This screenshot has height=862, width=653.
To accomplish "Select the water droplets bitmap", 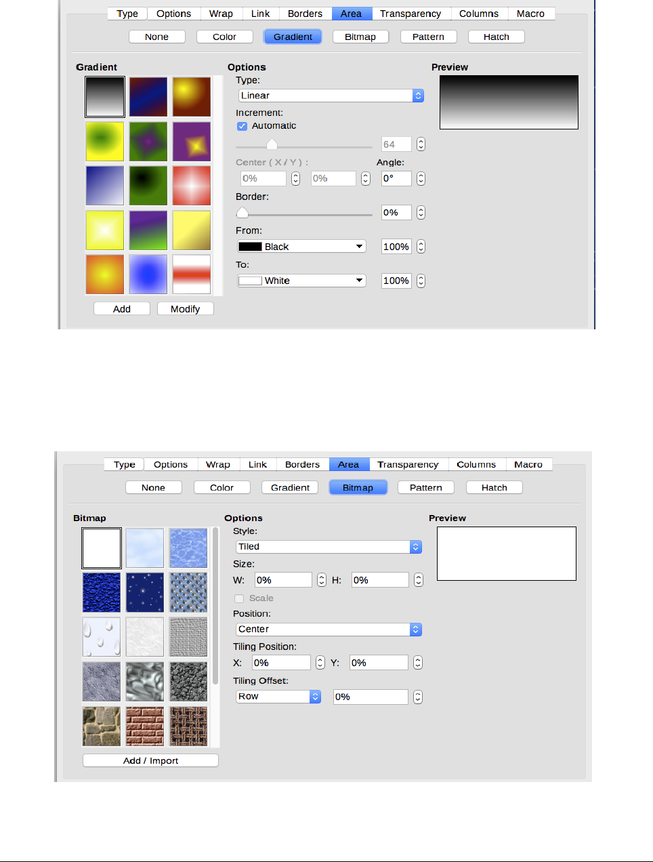I will tap(102, 637).
